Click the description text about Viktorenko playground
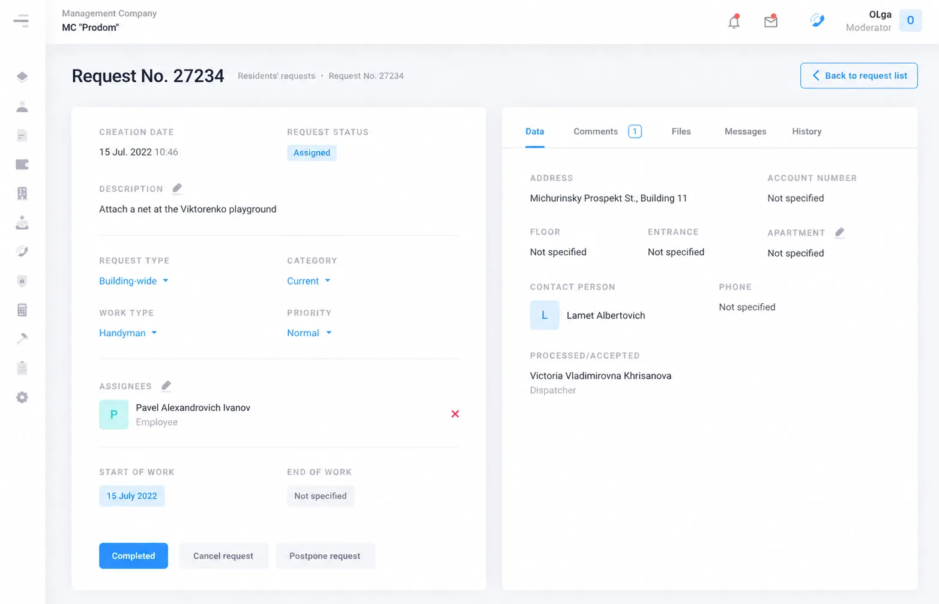The width and height of the screenshot is (939, 604). point(188,209)
